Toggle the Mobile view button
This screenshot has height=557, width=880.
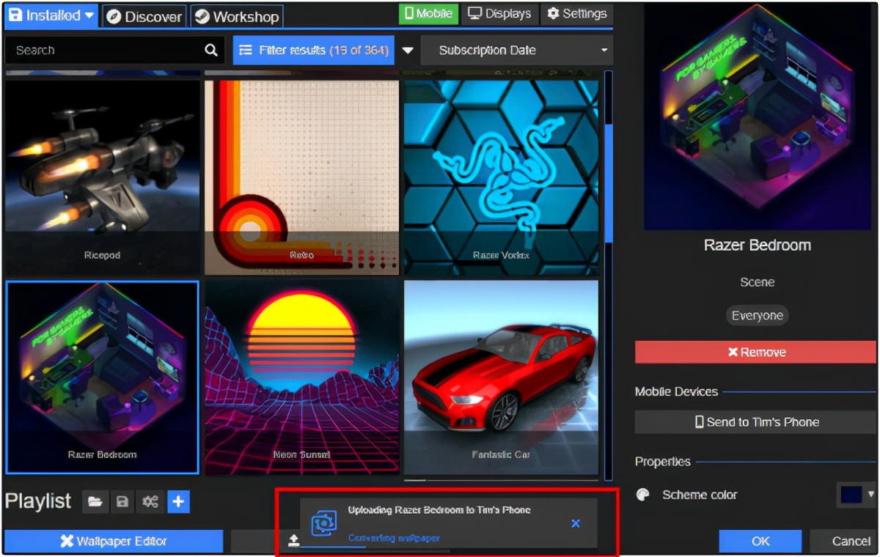tap(429, 13)
